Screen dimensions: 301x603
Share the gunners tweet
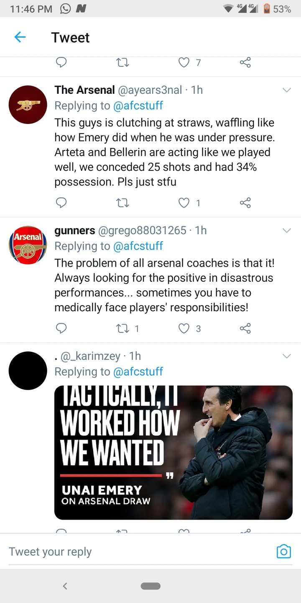245,328
